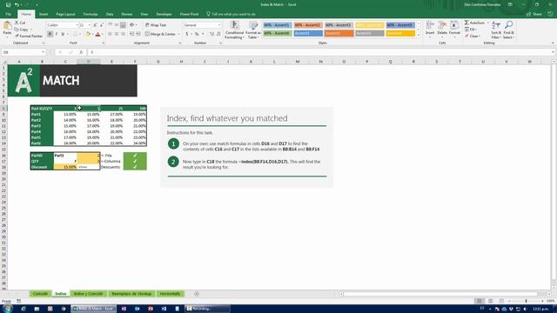Click the Save icon in quick access toolbar
Image resolution: width=557 pixels, height=313 pixels.
8,4
